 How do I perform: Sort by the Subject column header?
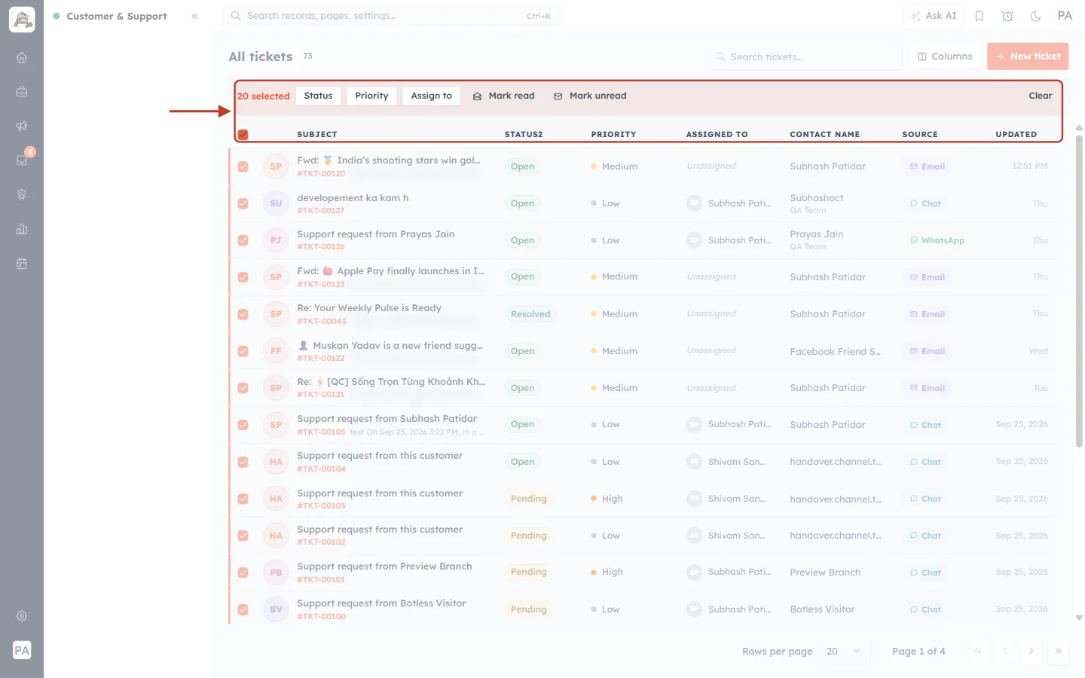317,134
